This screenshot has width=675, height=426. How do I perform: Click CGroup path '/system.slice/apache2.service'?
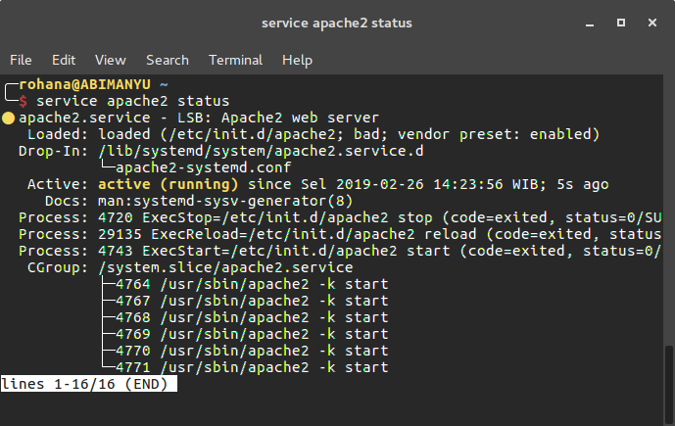225,267
